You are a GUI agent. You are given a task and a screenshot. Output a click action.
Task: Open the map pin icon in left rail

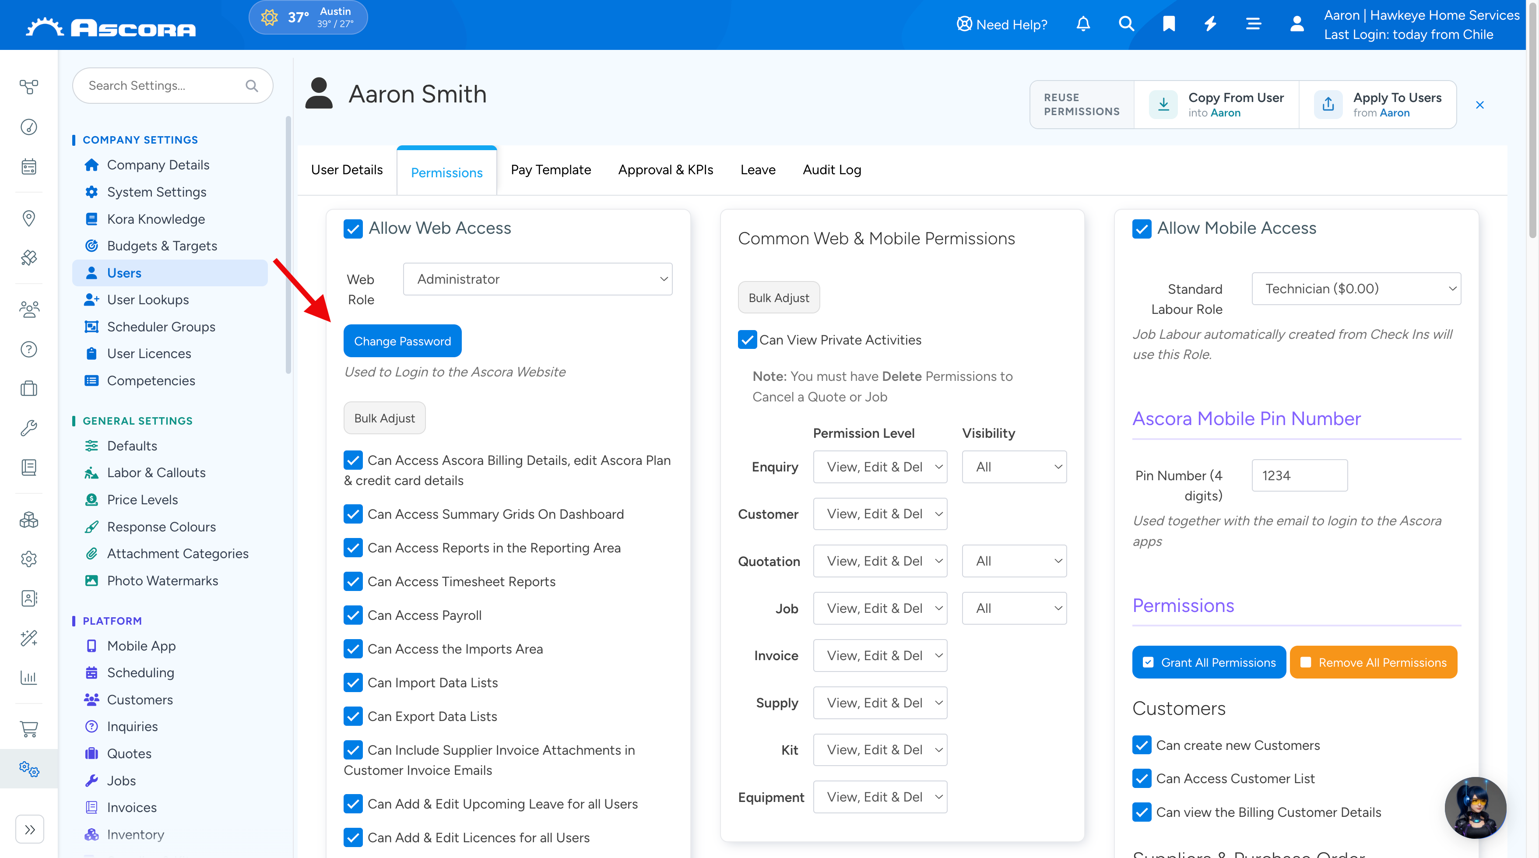29,218
